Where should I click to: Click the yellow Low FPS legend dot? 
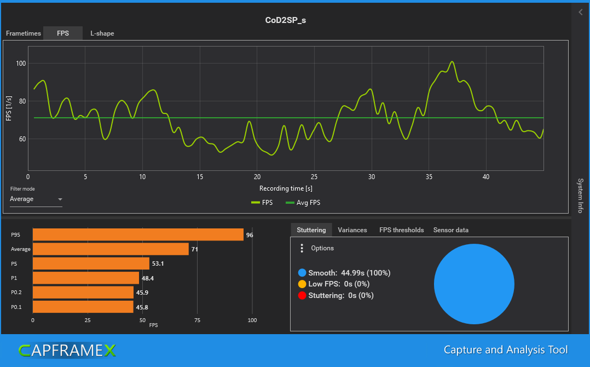point(302,284)
